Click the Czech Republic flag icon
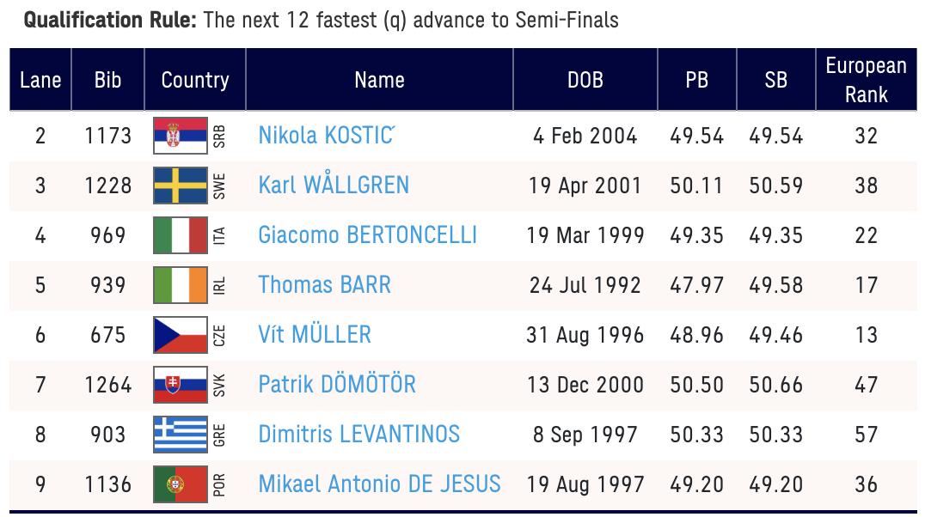This screenshot has width=925, height=517. 180,335
